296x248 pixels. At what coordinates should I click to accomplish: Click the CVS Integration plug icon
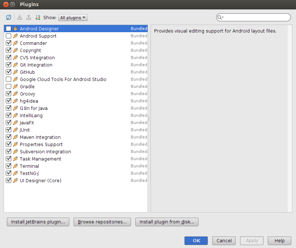pos(16,57)
